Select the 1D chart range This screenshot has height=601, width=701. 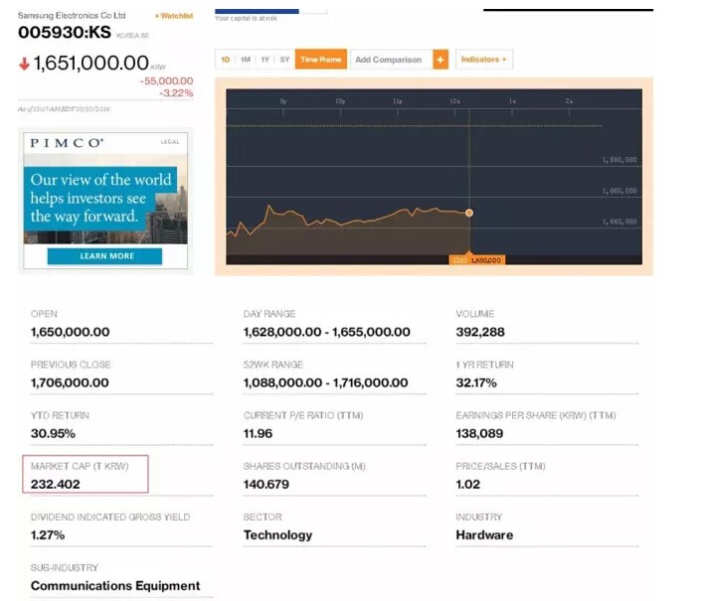[x=226, y=60]
